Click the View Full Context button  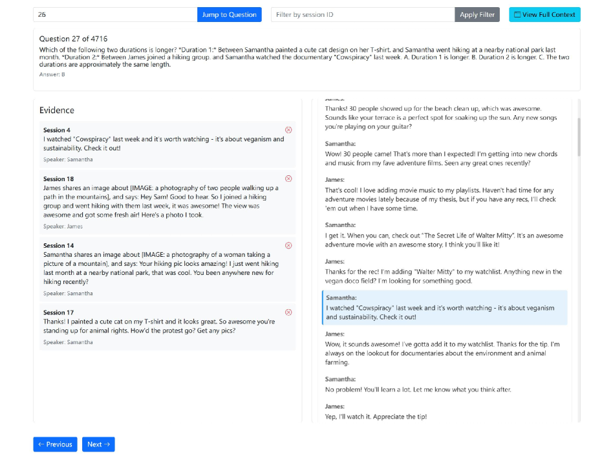(x=544, y=14)
